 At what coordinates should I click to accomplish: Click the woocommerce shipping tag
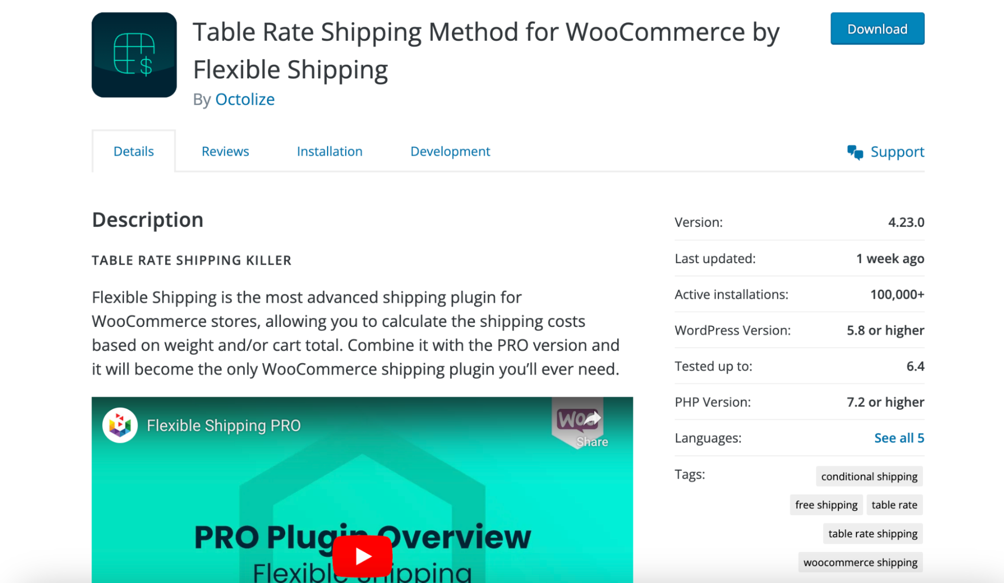pyautogui.click(x=858, y=562)
